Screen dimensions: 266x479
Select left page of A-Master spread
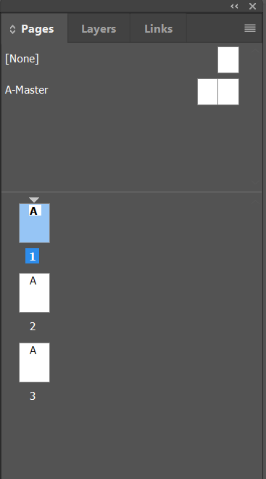point(207,92)
